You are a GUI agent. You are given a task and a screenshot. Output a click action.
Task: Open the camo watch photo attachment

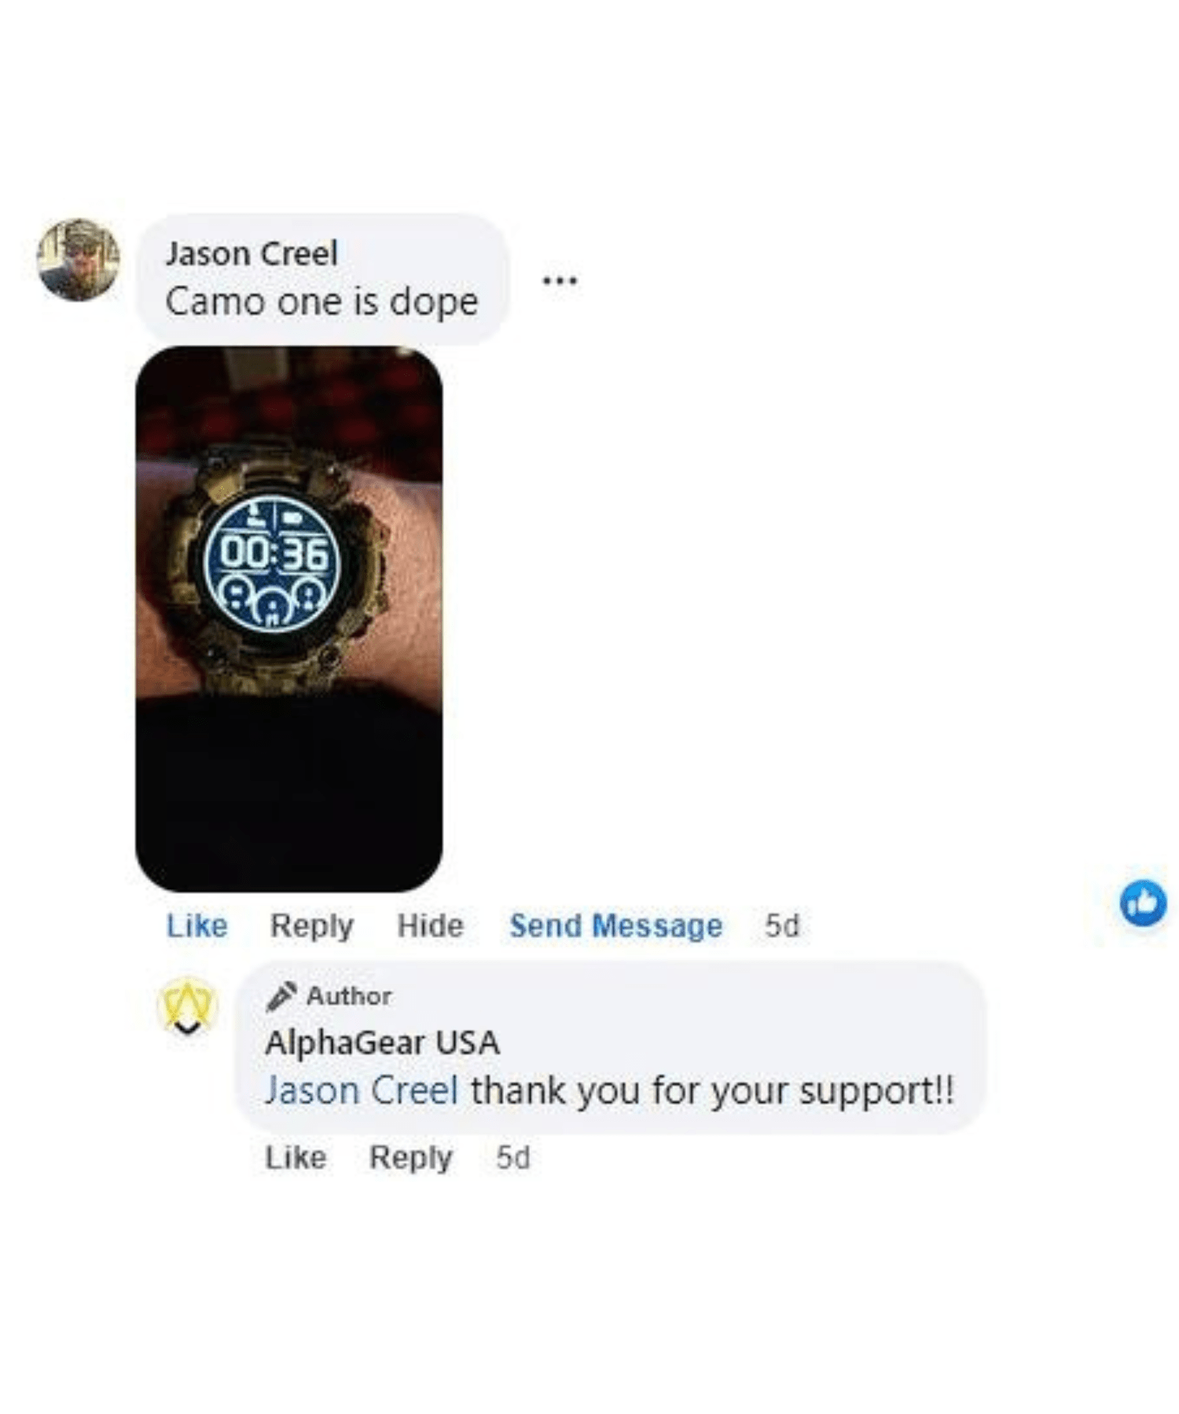[288, 619]
